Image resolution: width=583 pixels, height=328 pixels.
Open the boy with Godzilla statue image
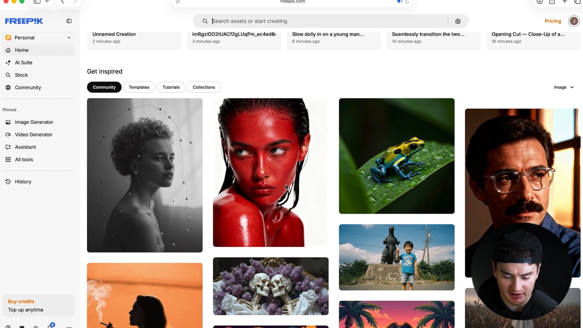click(397, 257)
